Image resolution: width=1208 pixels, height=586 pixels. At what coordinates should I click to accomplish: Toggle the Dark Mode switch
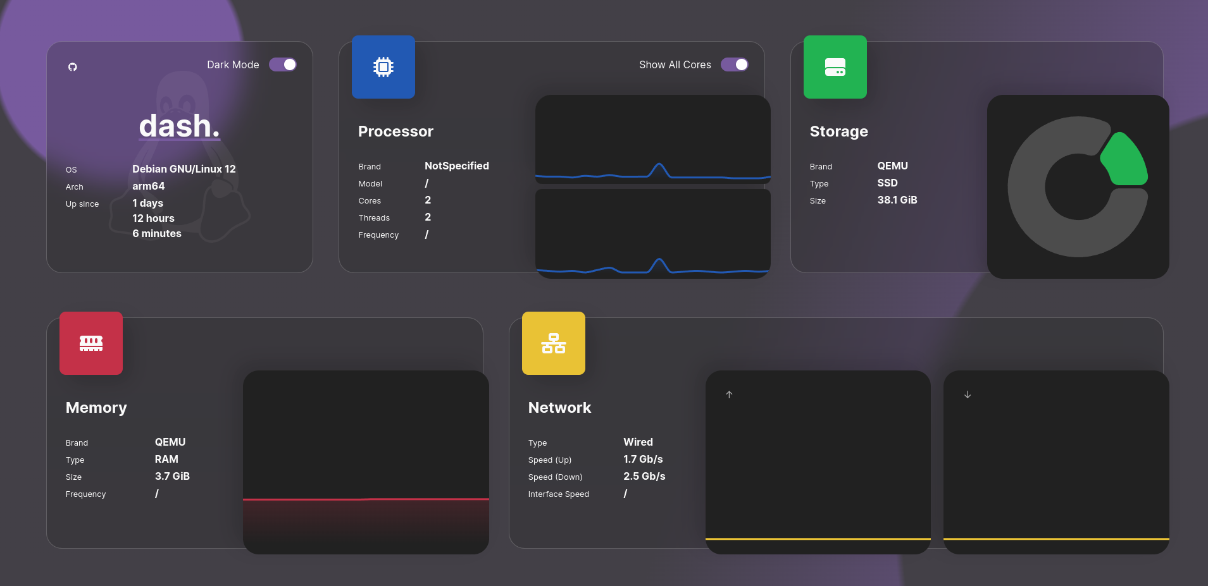click(283, 64)
